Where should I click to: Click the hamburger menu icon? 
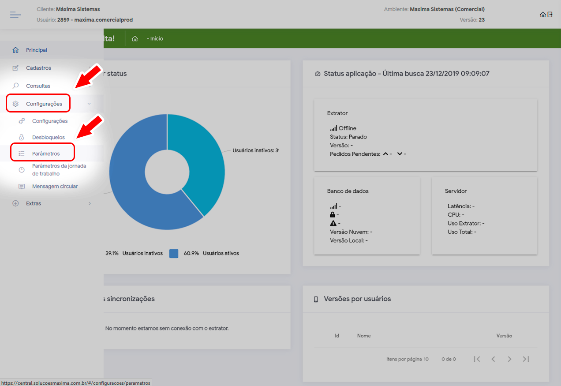click(x=15, y=15)
